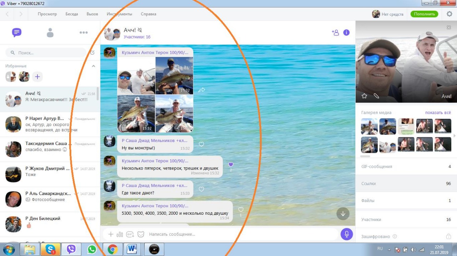
Task: Like the 'Ну вы монстры!)' message
Action: (201, 144)
